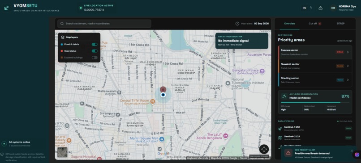361x163 pixels.
Task: Click the Possible road break detected alert
Action: [312, 153]
